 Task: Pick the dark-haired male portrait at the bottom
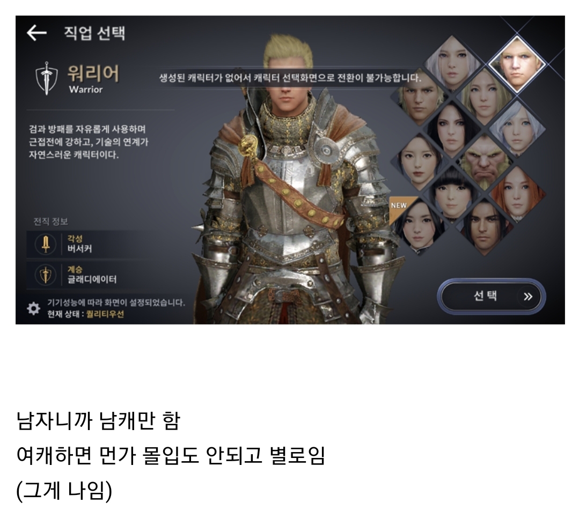tap(485, 226)
